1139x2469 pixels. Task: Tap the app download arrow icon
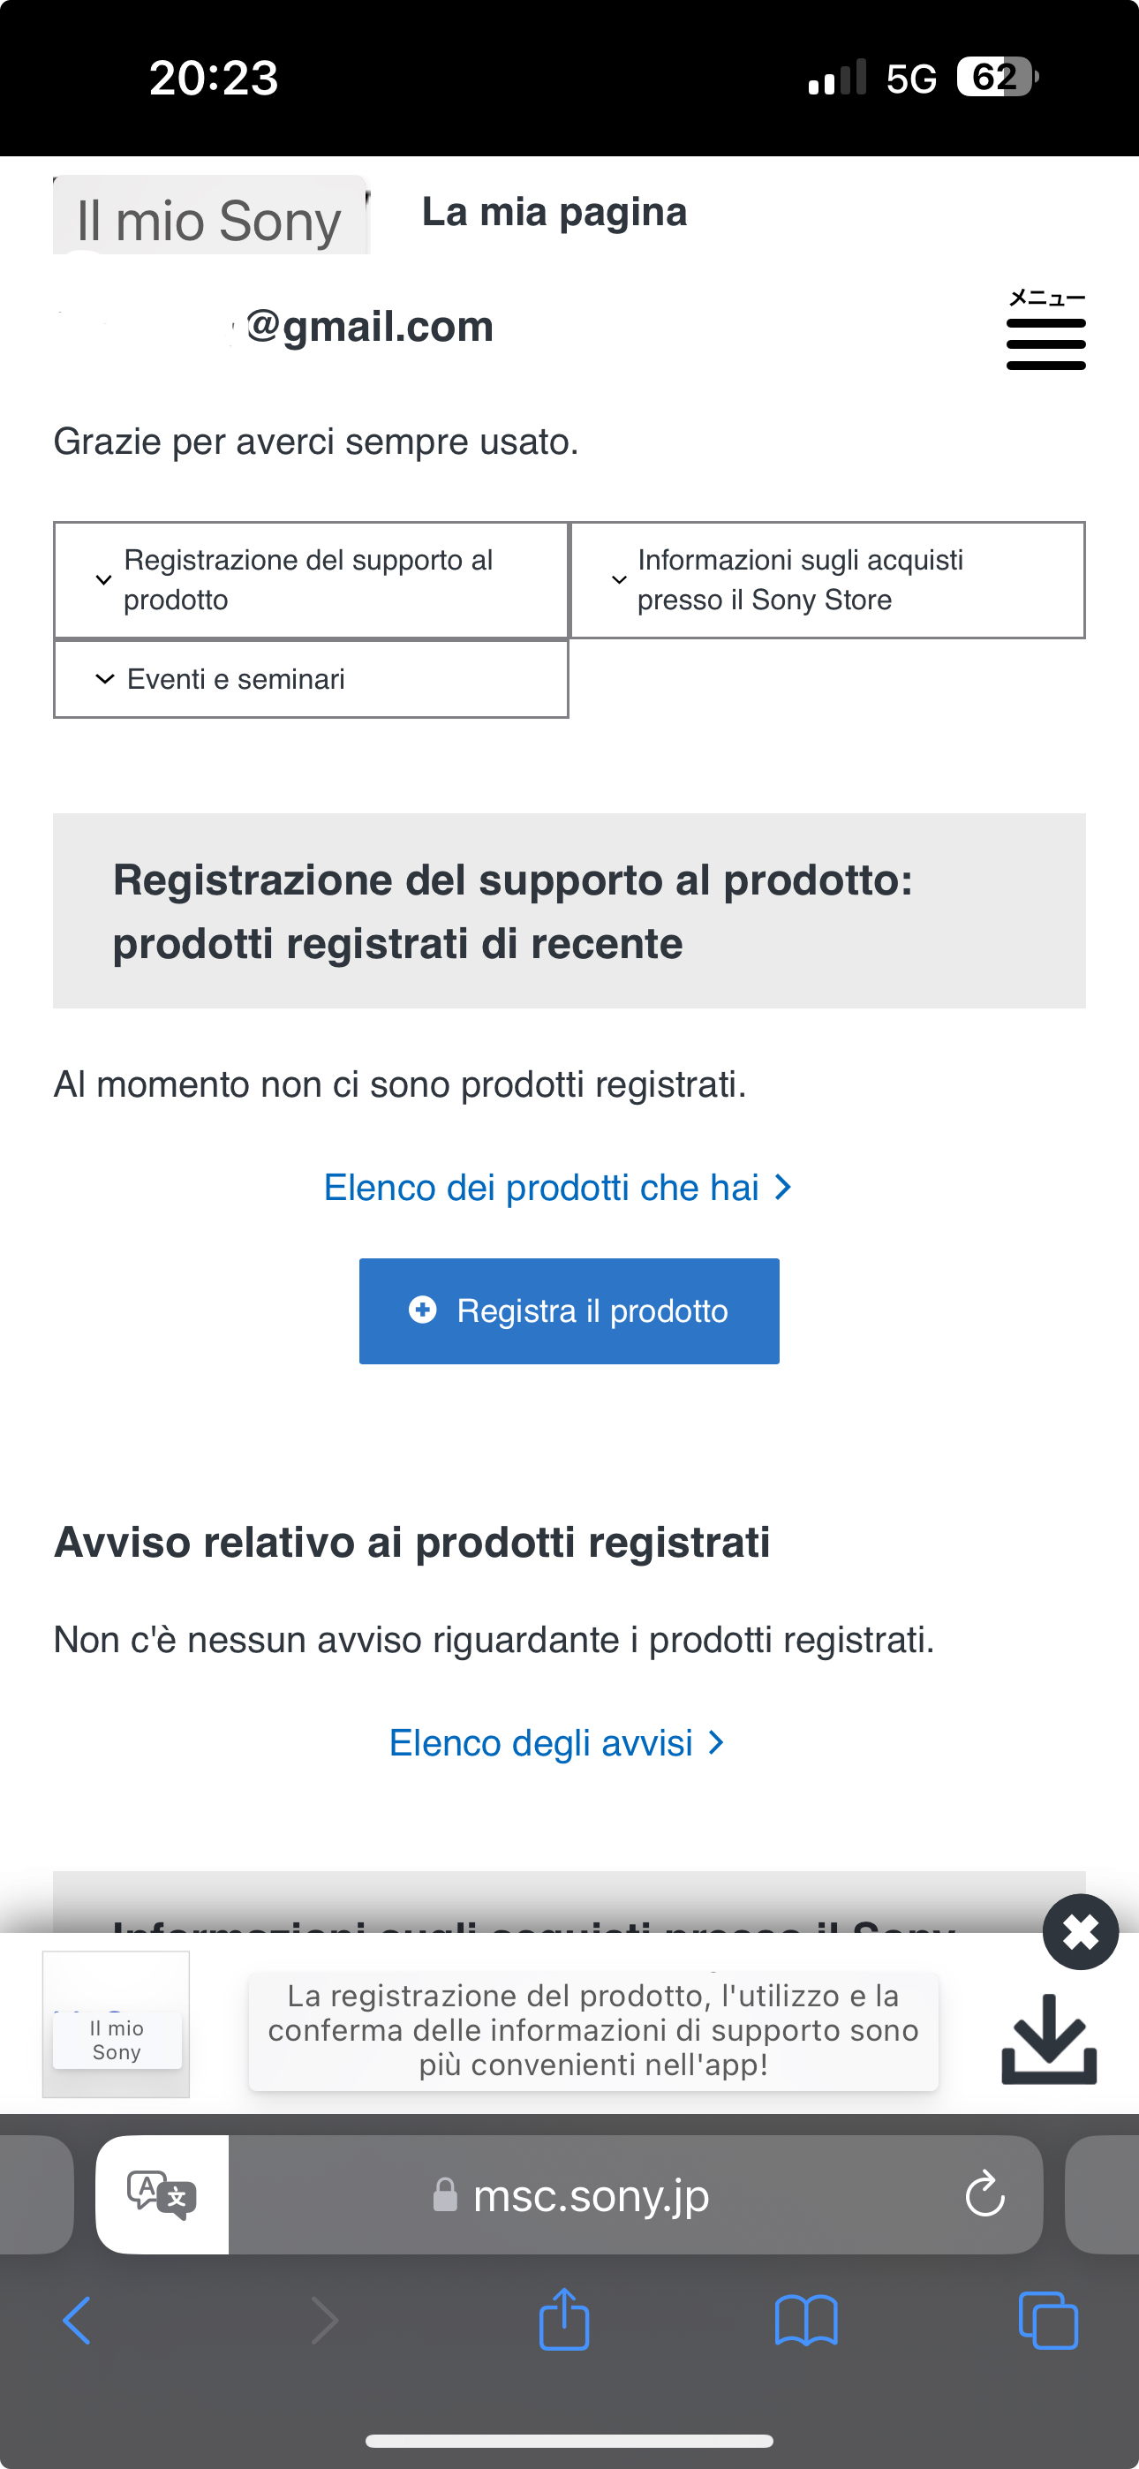pos(1048,2039)
